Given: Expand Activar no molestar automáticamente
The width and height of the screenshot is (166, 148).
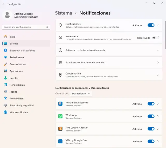Looking at the screenshot, I should [158, 50].
